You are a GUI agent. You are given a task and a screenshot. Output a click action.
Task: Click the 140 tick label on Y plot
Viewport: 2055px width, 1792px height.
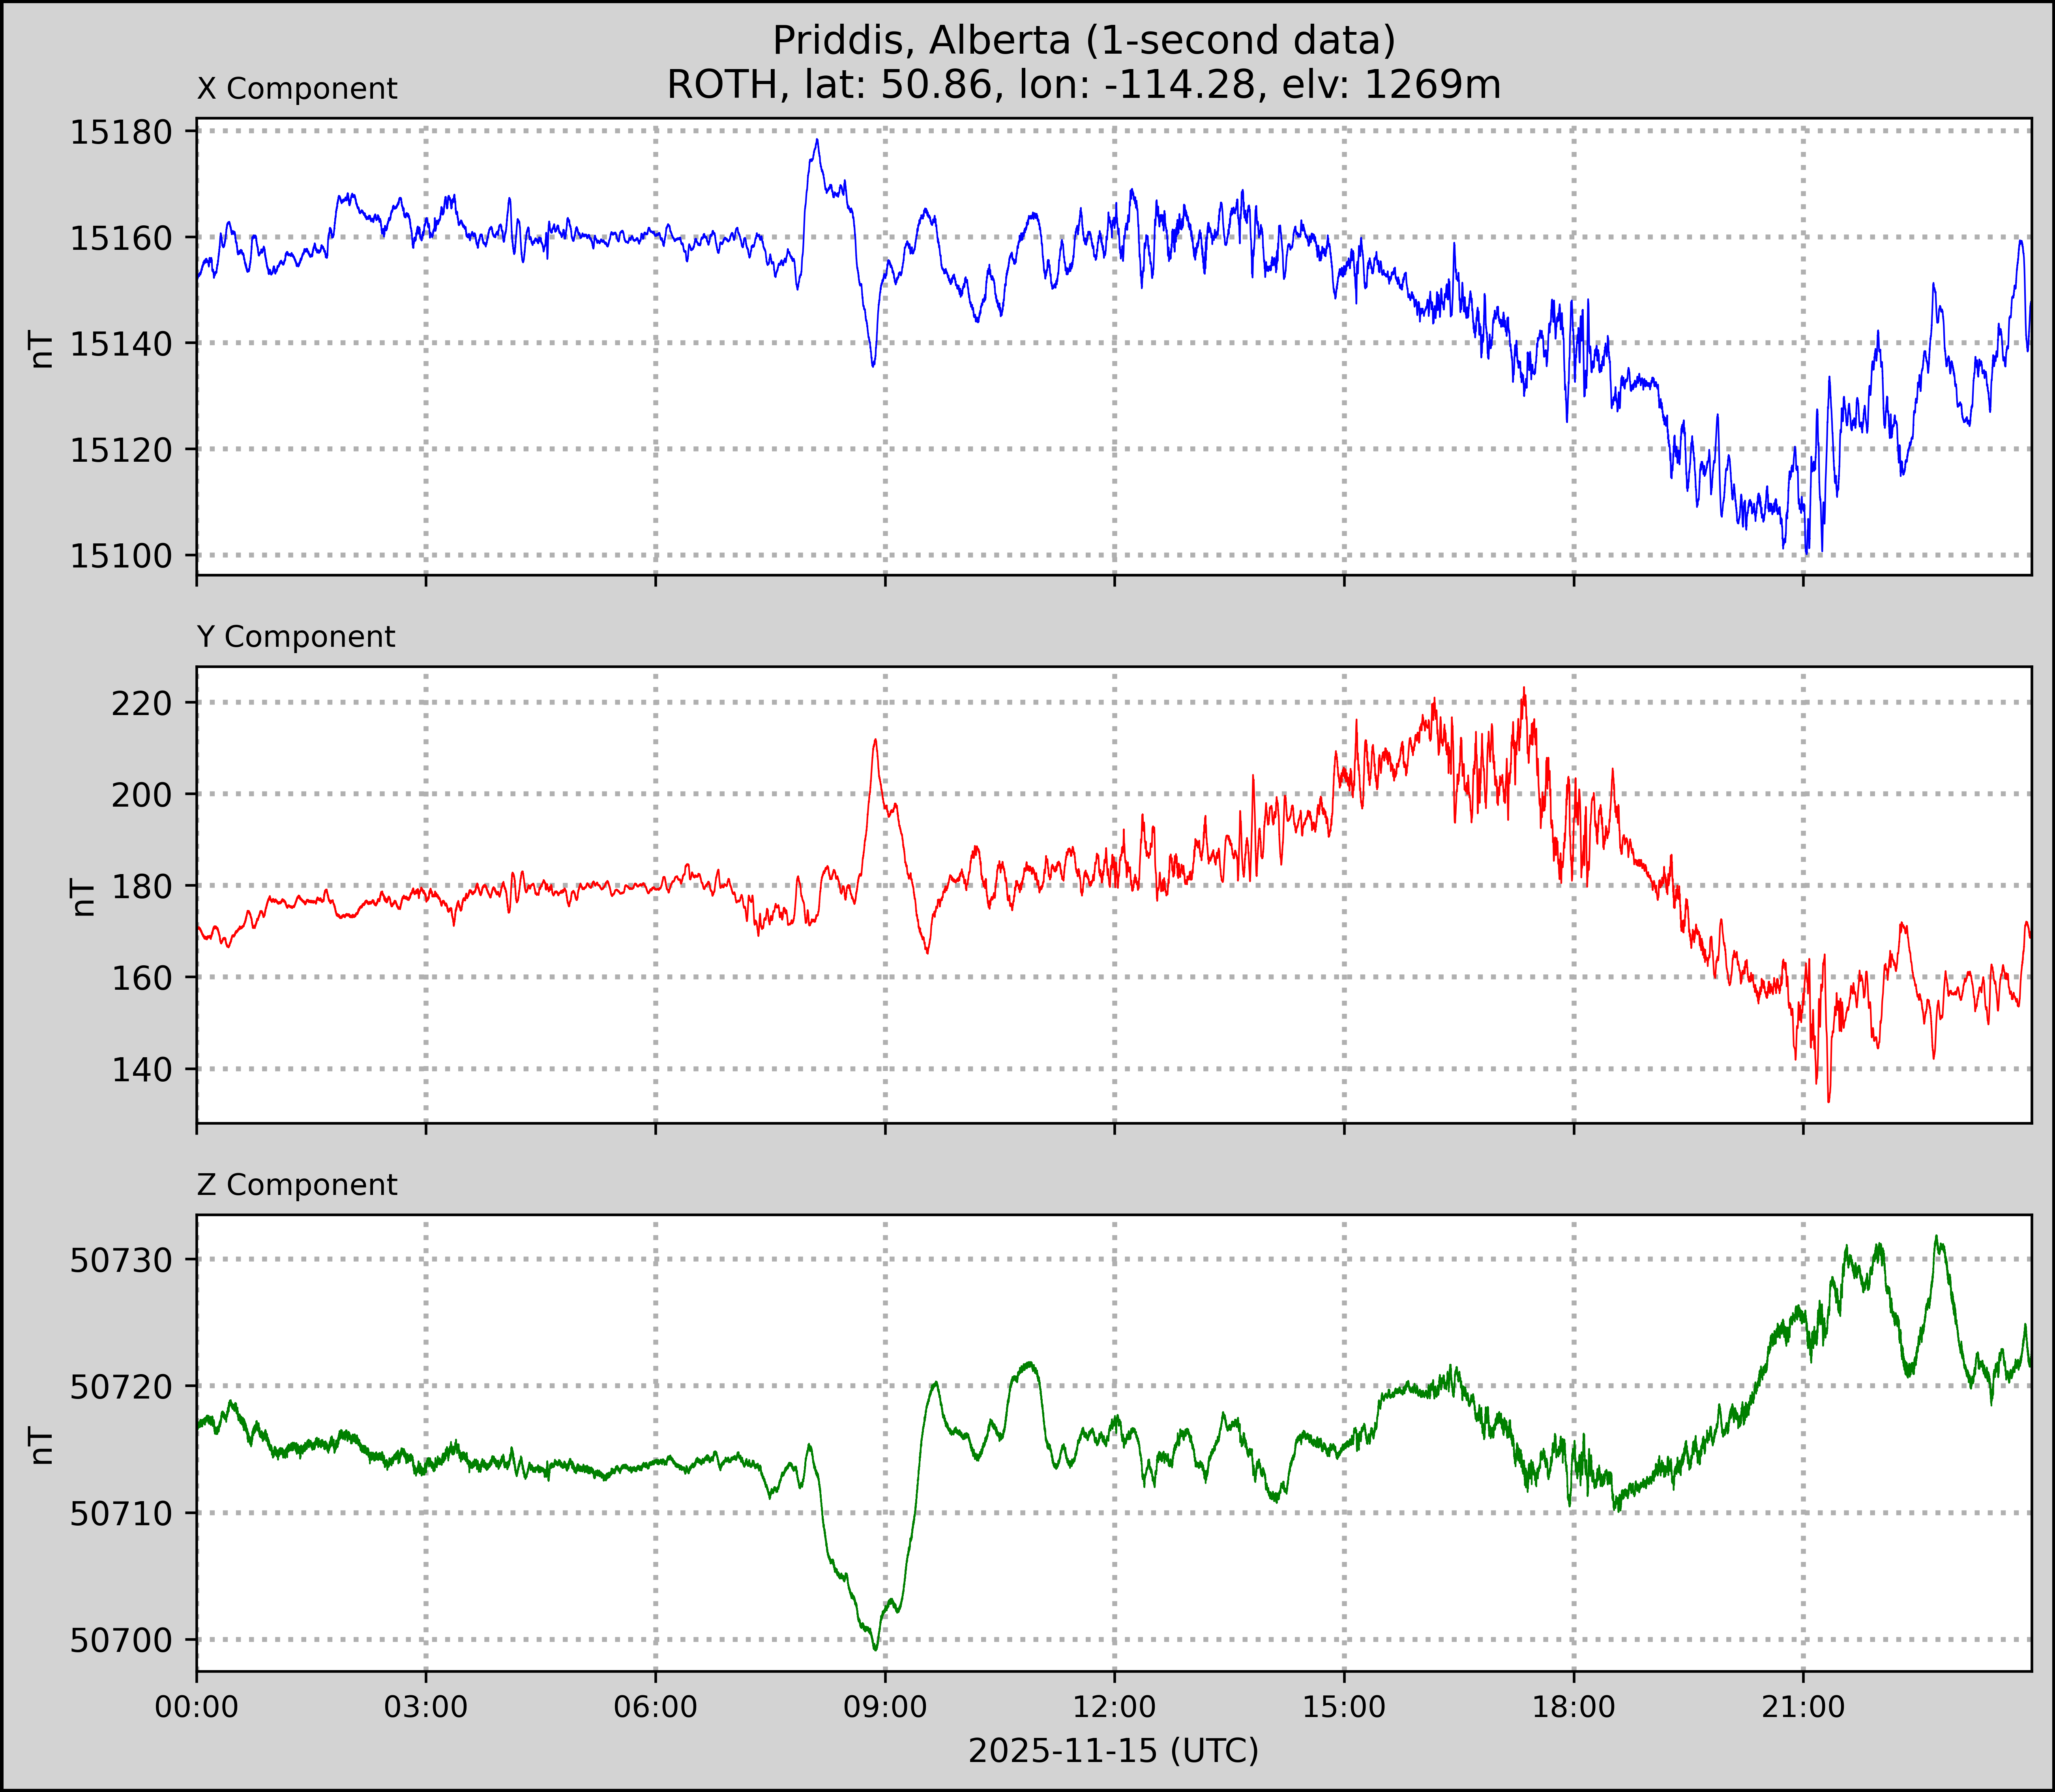(x=142, y=1070)
